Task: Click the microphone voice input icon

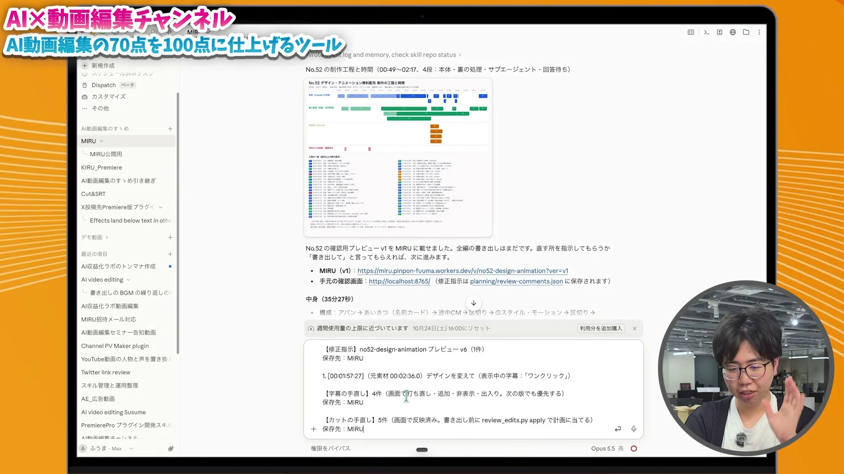Action: pos(633,429)
